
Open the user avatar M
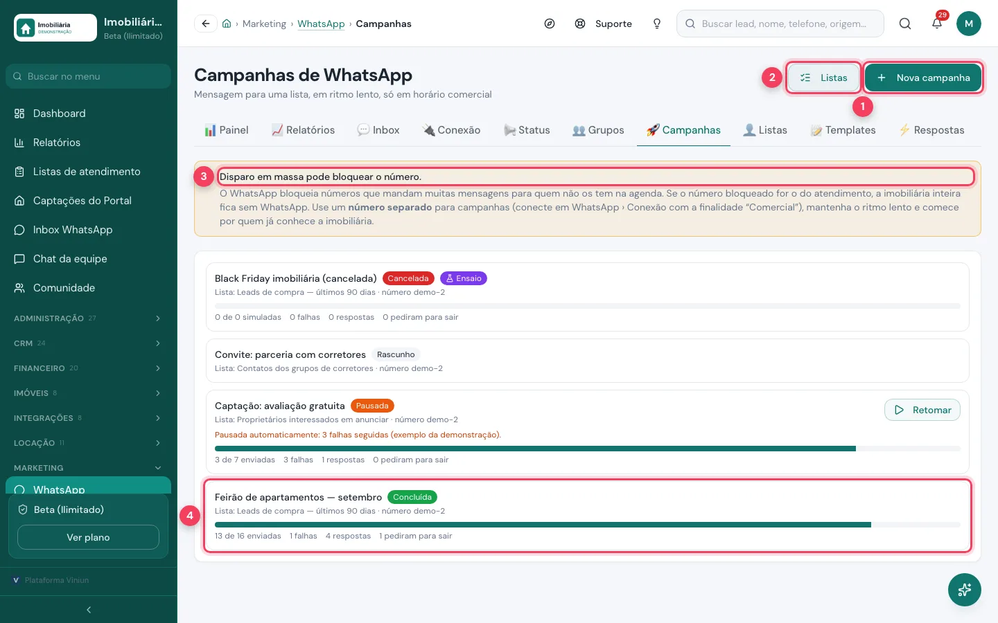pyautogui.click(x=969, y=24)
